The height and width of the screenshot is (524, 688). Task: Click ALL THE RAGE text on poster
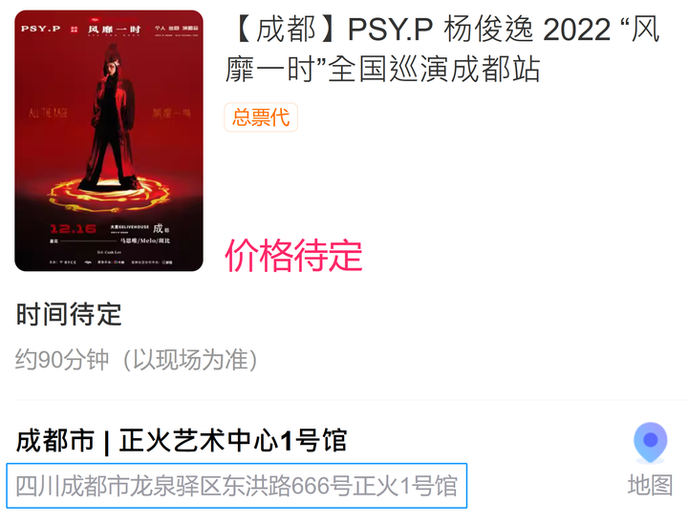(x=49, y=113)
